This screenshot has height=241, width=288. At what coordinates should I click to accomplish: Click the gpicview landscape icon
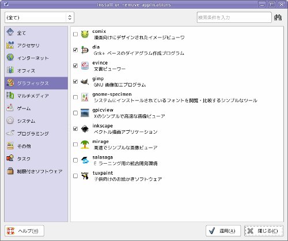tap(85, 113)
